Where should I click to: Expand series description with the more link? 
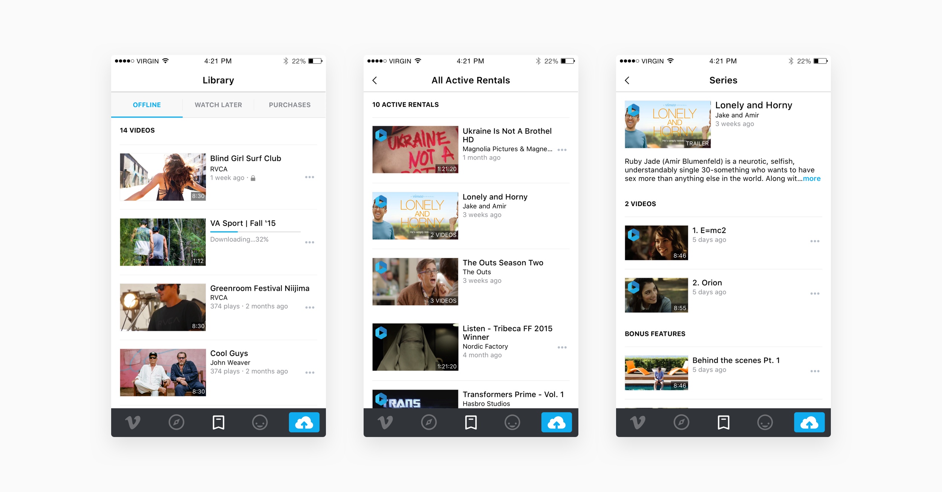812,179
